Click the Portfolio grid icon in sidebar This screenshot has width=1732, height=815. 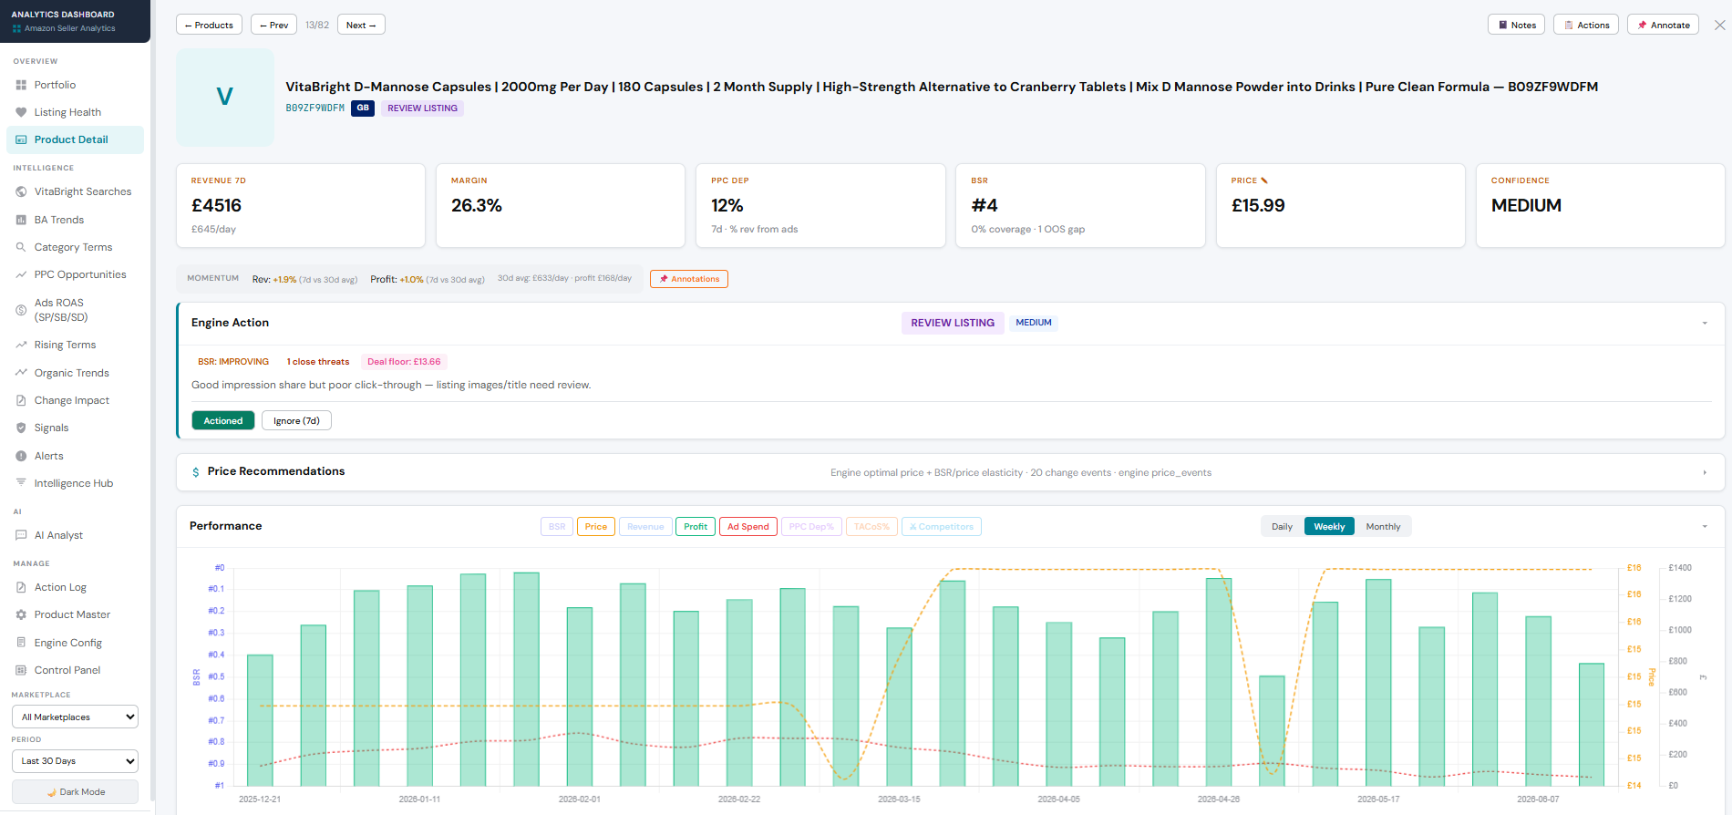pyautogui.click(x=21, y=85)
